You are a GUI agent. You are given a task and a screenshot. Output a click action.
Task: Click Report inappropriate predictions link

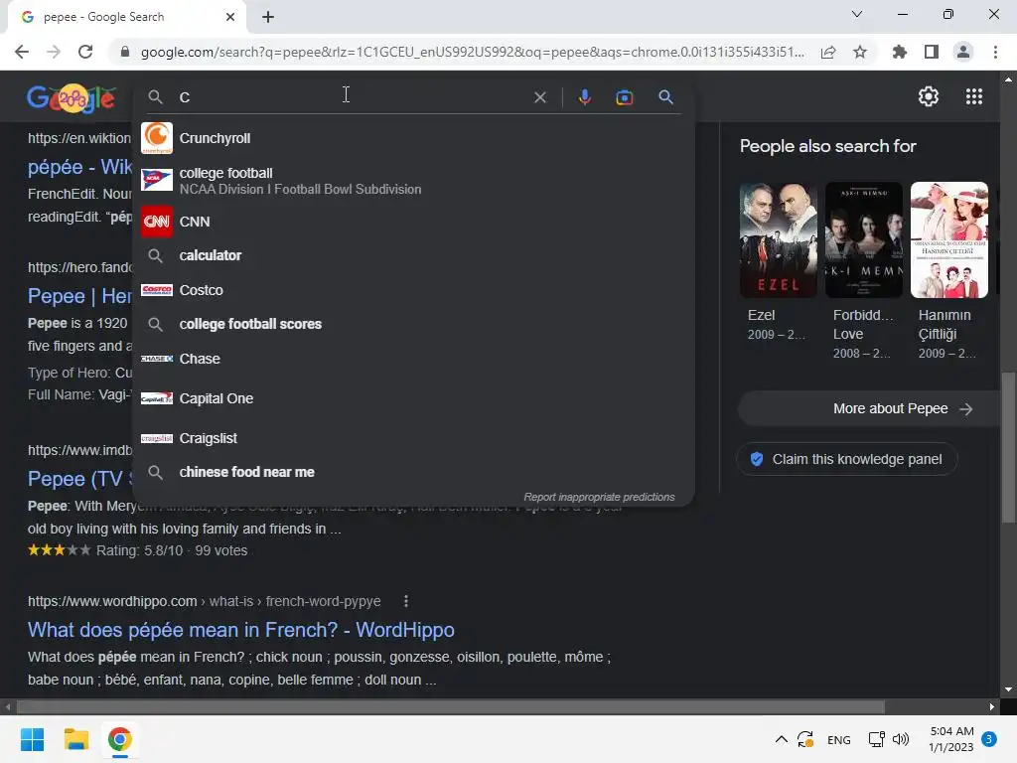tap(599, 497)
